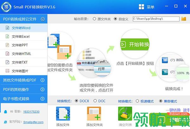This screenshot has width=190, height=129.
Task: Click the Word document icon in sidebar
Action: [x=8, y=28]
